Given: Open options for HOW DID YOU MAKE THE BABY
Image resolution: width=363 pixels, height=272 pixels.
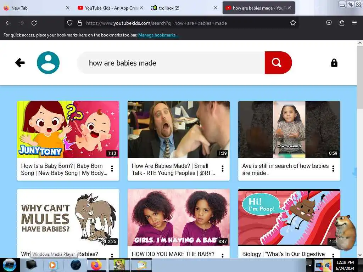Looking at the screenshot, I should click(x=223, y=255).
